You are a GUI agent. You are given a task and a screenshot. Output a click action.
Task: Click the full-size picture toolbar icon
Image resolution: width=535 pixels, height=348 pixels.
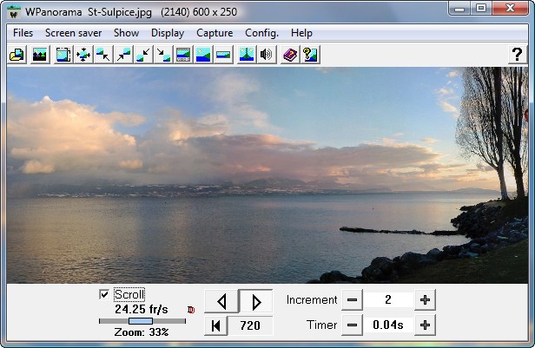click(203, 55)
